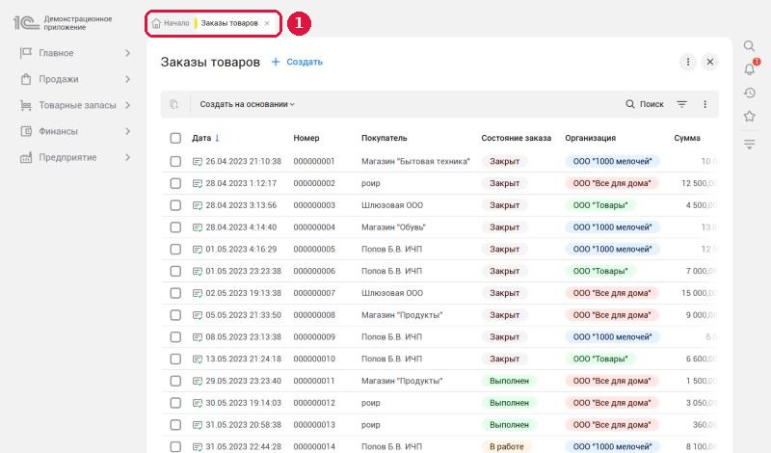This screenshot has height=453, width=771.
Task: Open Создать на основании dropdown
Action: coord(248,104)
